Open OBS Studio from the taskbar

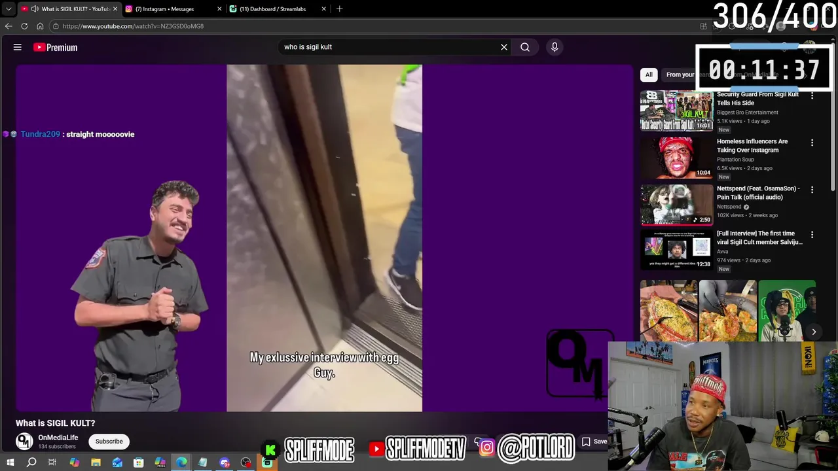pos(246,462)
